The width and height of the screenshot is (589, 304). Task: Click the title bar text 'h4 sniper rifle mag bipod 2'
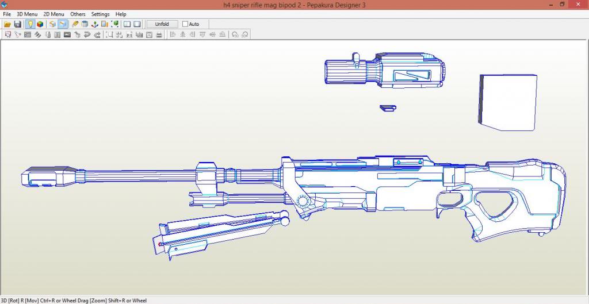pyautogui.click(x=262, y=5)
